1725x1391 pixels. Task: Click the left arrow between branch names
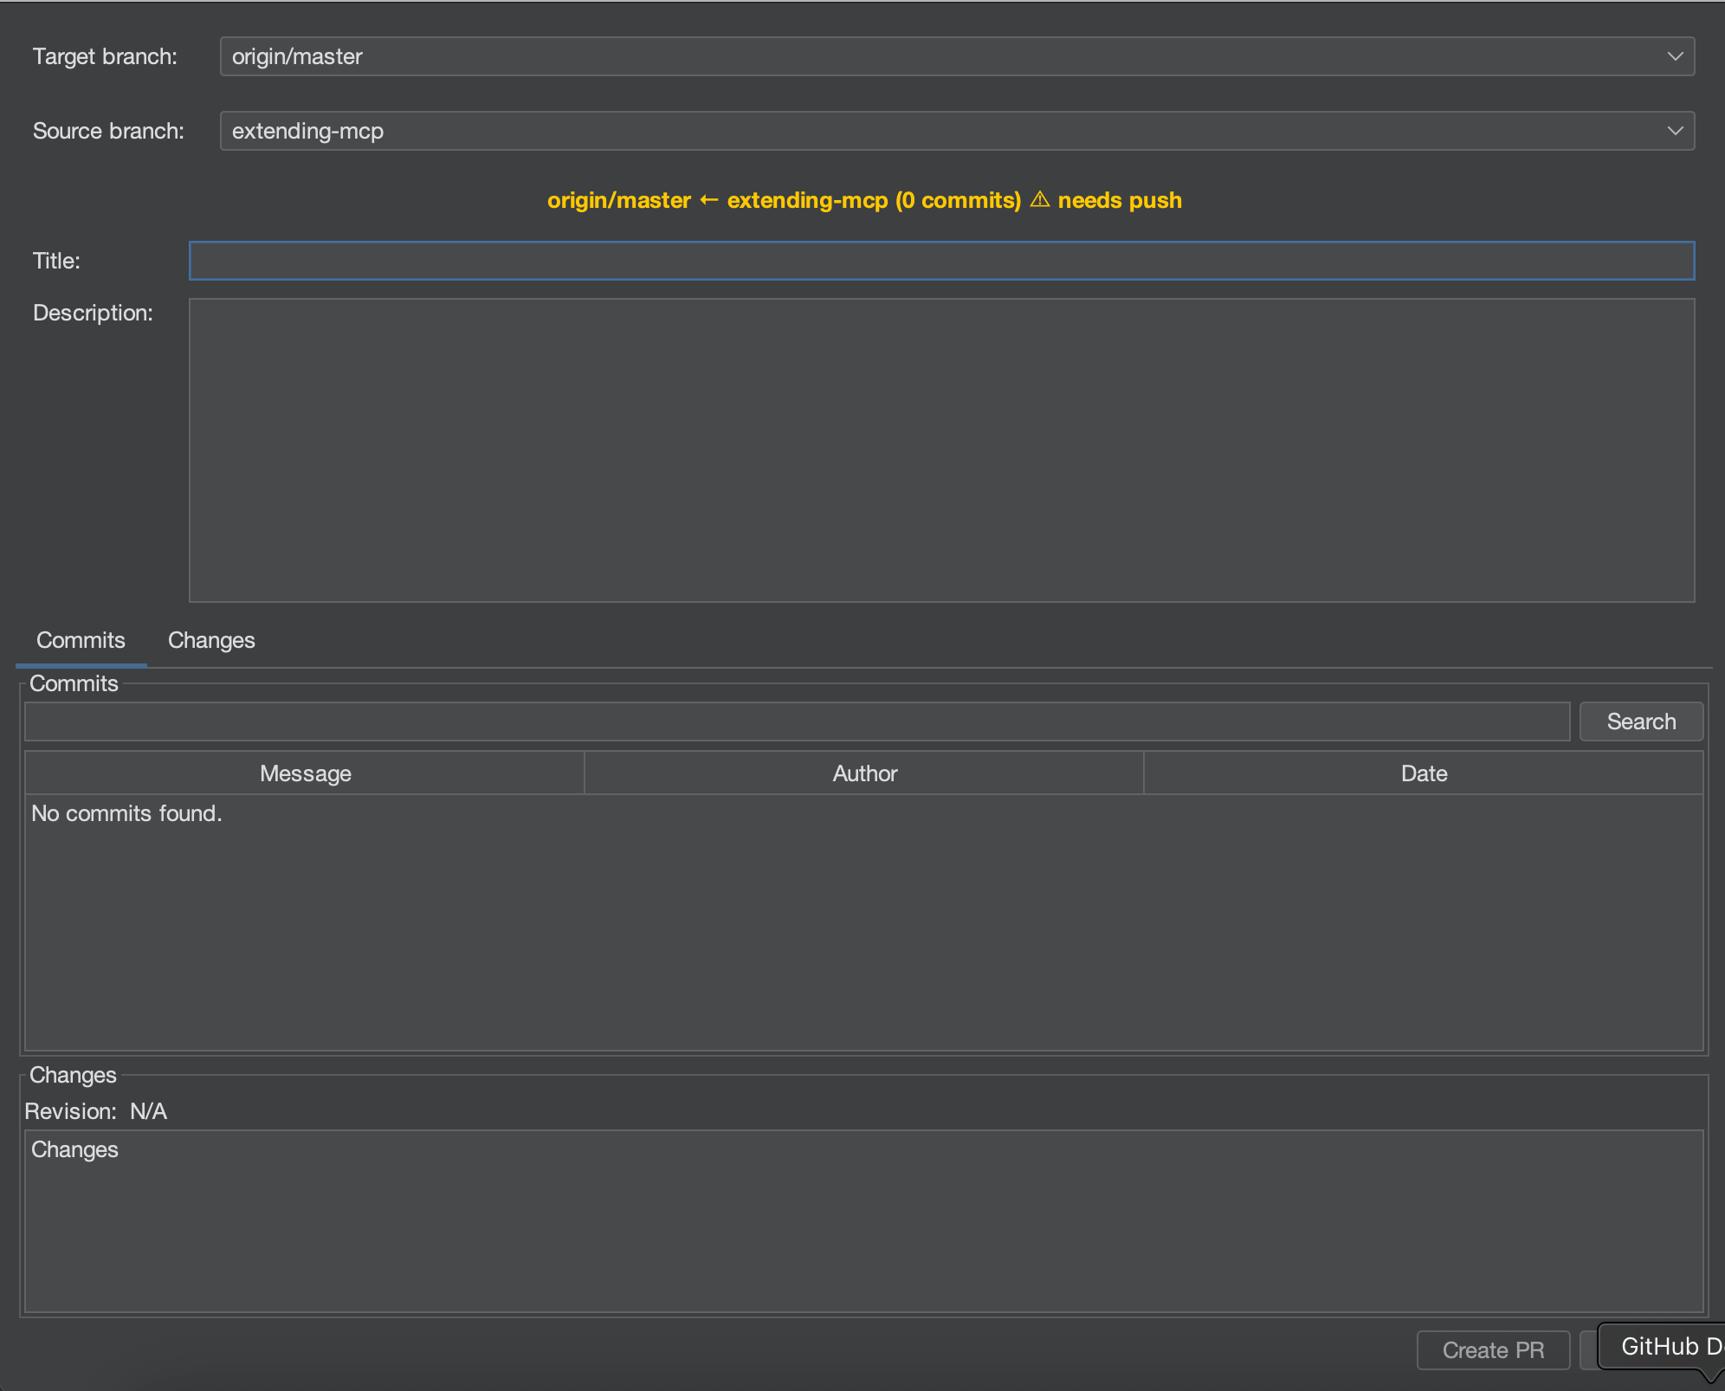coord(708,200)
